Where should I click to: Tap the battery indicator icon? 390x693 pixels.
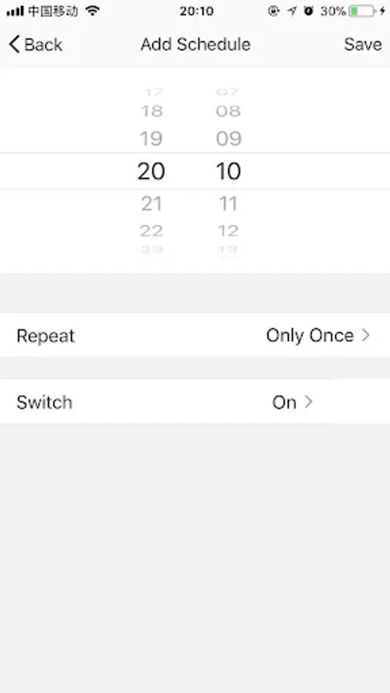coord(362,11)
